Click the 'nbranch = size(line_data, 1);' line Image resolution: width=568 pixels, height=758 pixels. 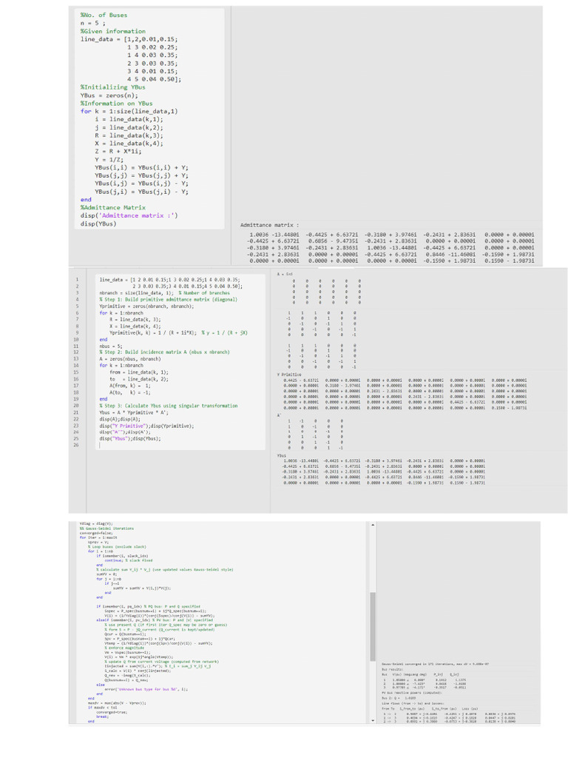[x=136, y=293]
